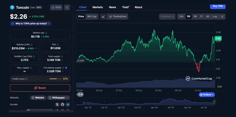Select the Price chart toggle

(x=81, y=17)
